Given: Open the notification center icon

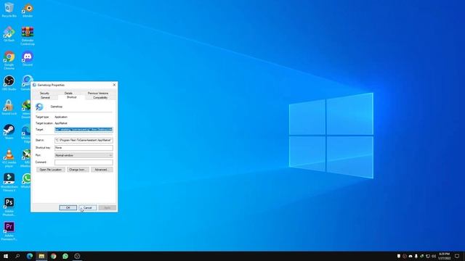Looking at the screenshot, I should coord(457,256).
